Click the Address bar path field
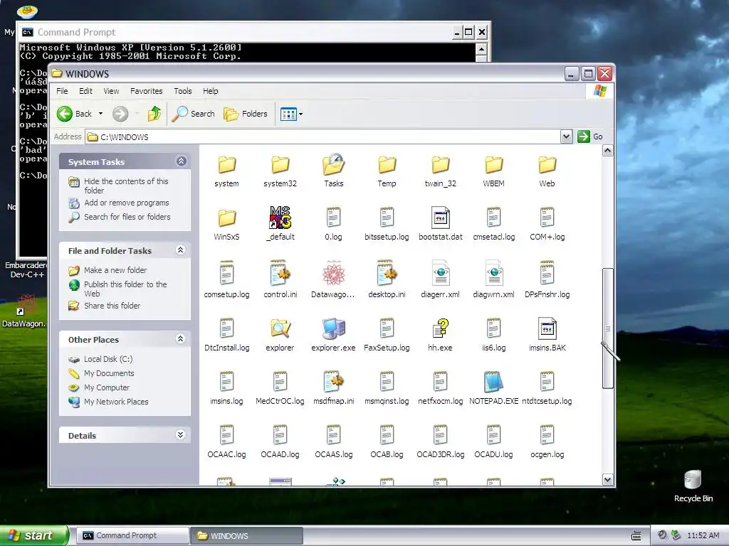 [322, 136]
